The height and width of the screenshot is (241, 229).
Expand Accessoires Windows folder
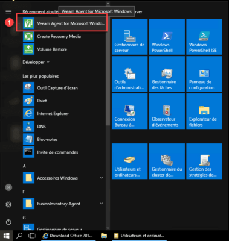64,178
